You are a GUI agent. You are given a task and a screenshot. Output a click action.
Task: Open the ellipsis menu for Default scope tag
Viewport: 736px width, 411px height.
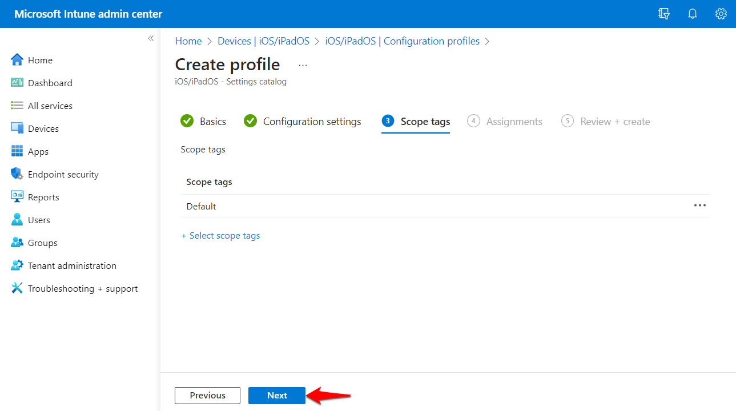700,205
